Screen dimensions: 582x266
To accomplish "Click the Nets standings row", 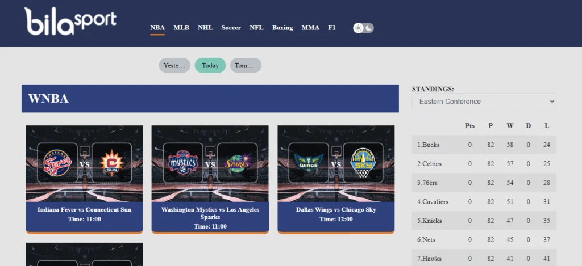I will 484,240.
